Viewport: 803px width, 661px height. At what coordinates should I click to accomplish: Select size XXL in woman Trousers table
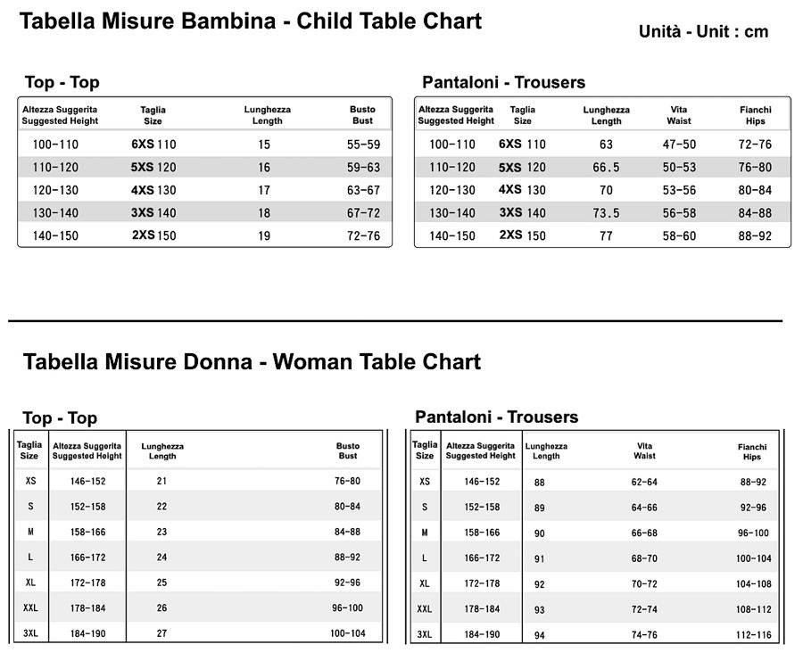click(425, 608)
